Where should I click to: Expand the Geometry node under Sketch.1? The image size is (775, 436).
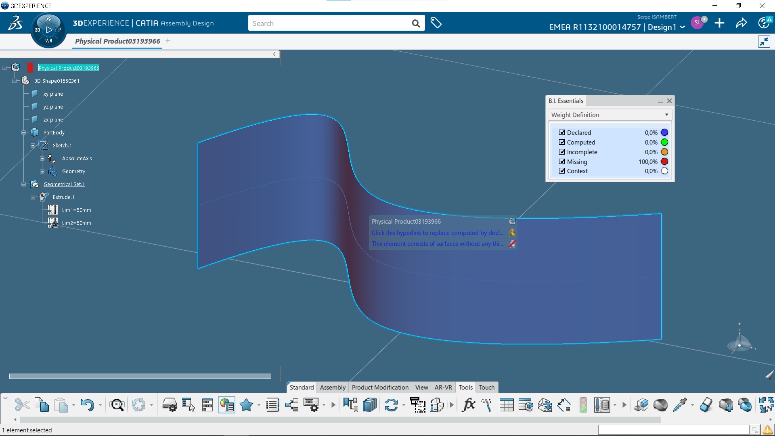point(42,171)
